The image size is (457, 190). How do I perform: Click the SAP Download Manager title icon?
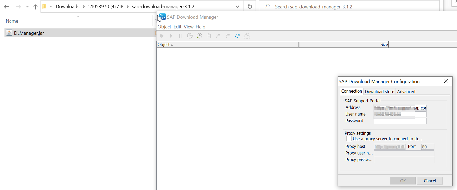pos(163,17)
